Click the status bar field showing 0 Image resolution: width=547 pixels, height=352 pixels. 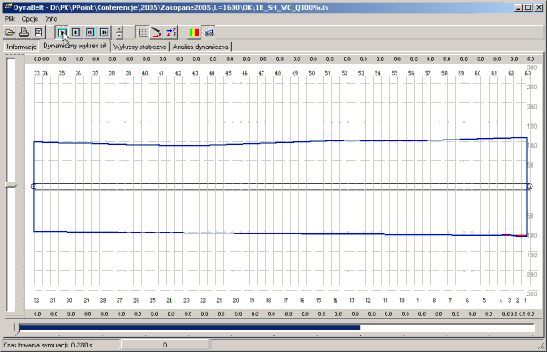coord(165,345)
